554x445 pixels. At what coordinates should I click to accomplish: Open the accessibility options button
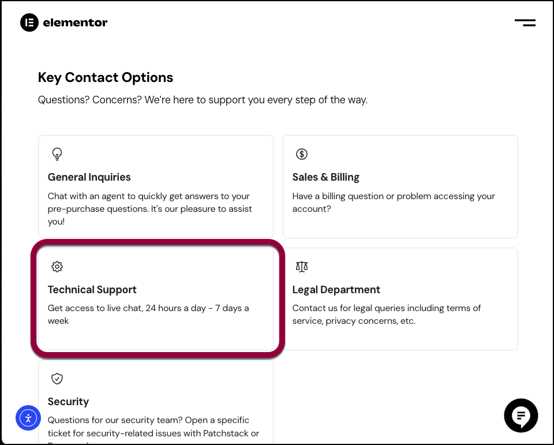(28, 417)
